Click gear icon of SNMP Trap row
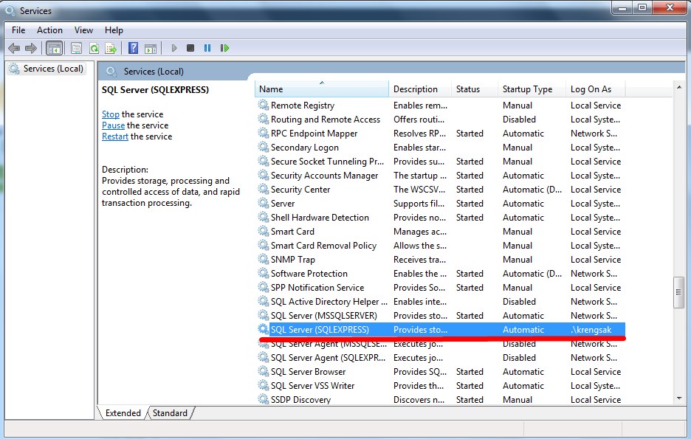691x439 pixels. click(x=263, y=259)
